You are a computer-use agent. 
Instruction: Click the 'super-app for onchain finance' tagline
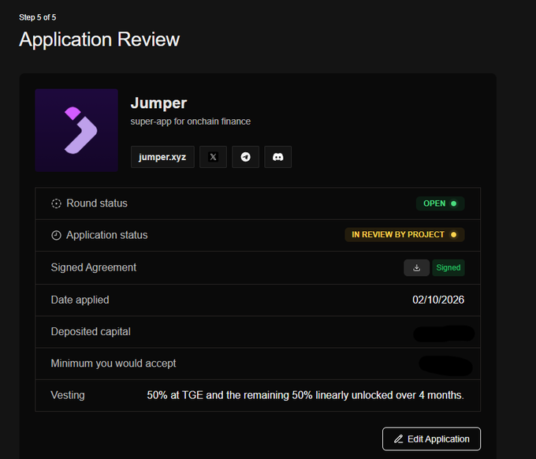191,121
